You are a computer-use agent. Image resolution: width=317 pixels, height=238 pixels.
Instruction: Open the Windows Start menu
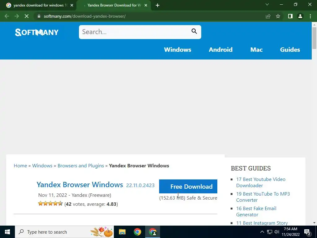(x=7, y=232)
